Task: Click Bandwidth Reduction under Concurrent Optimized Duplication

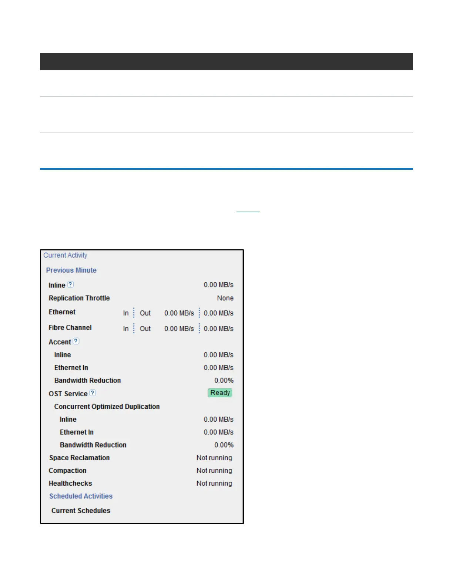Action: [x=93, y=445]
